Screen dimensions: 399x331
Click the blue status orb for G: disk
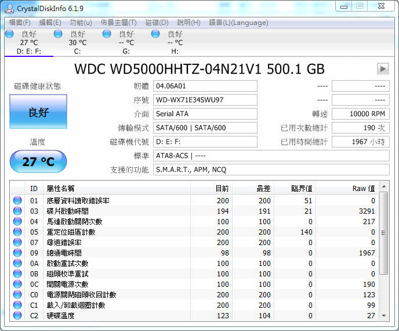click(107, 34)
